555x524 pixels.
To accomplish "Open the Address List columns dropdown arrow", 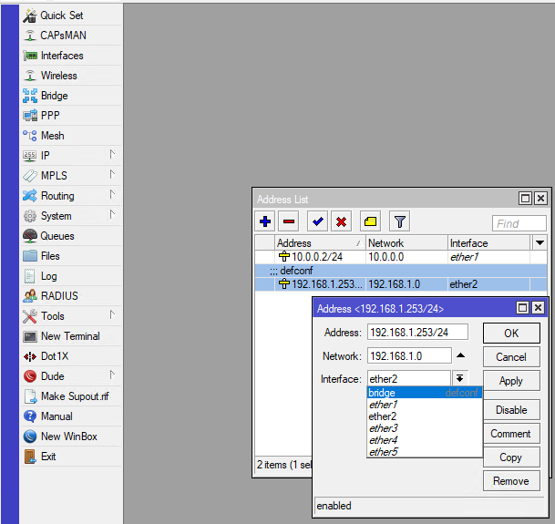I will coord(540,243).
